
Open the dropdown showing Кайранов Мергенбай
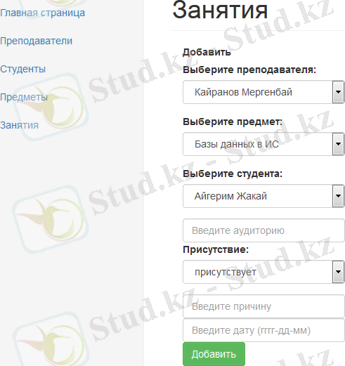[263, 92]
